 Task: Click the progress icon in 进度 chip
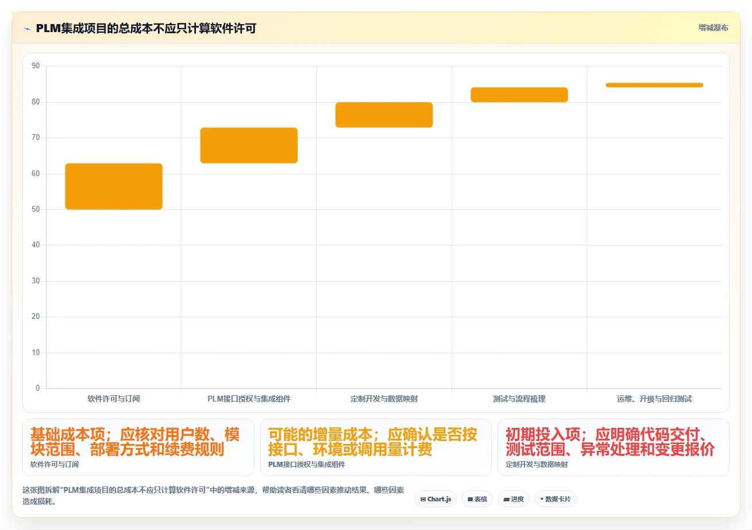506,499
